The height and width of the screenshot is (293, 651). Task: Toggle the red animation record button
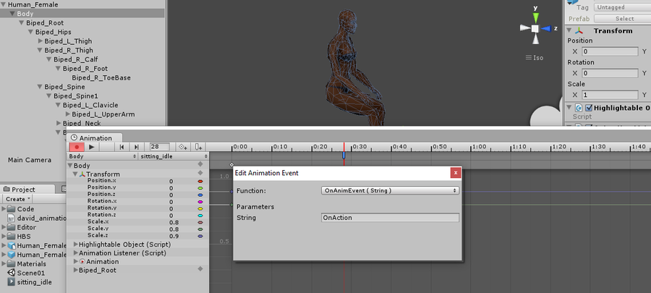pos(76,147)
